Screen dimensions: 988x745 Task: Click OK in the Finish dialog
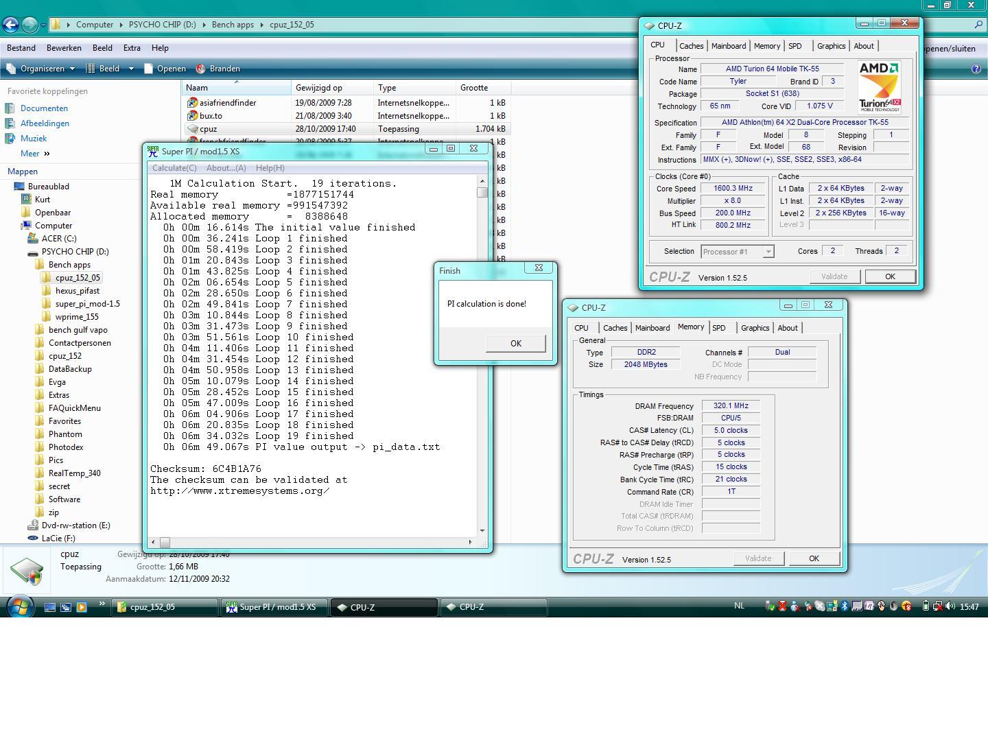pyautogui.click(x=516, y=344)
